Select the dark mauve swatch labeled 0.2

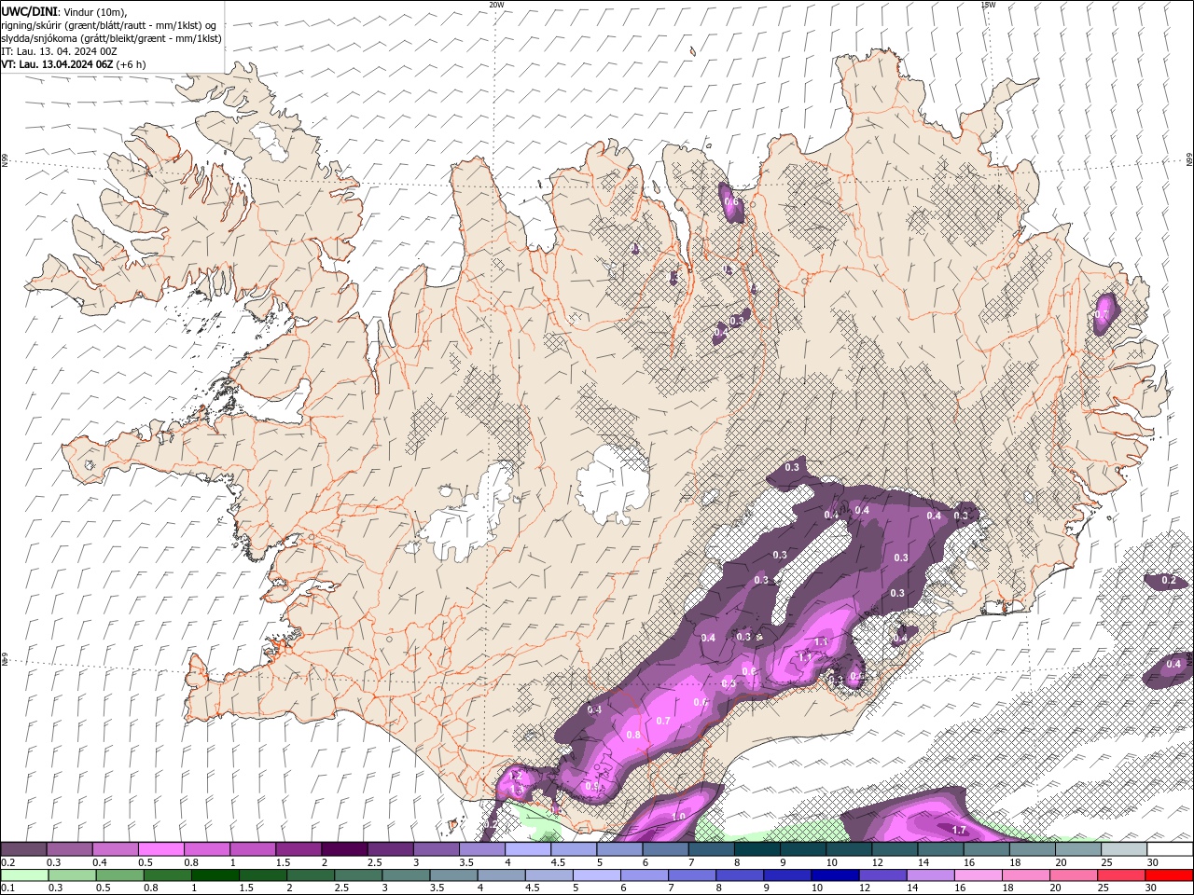(x=23, y=849)
